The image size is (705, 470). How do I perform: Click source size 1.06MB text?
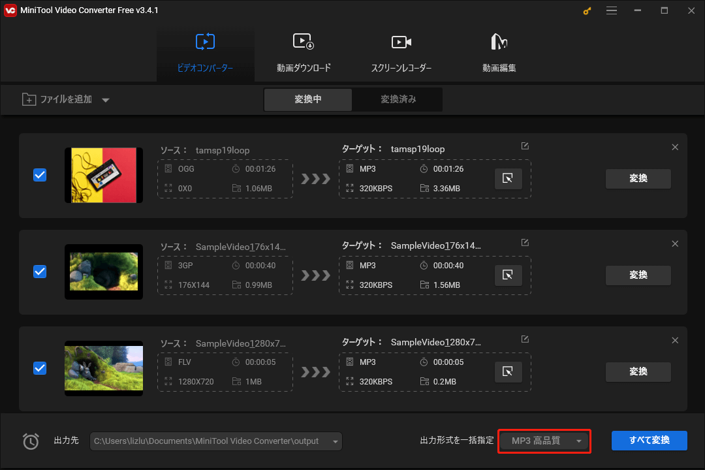click(258, 189)
